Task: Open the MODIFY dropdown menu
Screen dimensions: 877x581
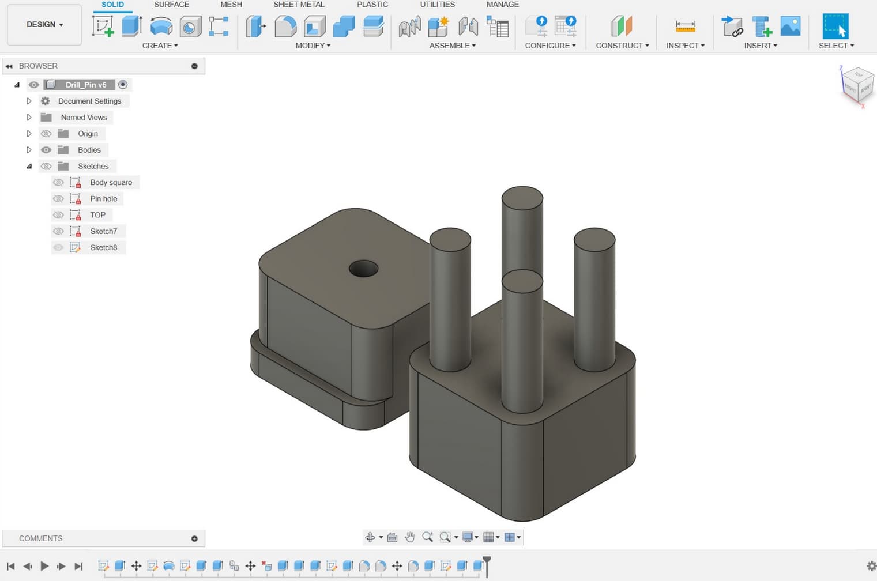Action: point(313,46)
